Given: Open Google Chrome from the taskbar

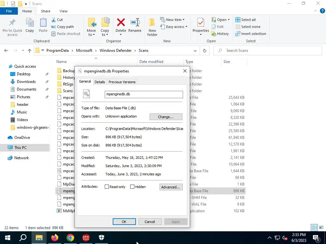Looking at the screenshot, I should coord(70,238).
